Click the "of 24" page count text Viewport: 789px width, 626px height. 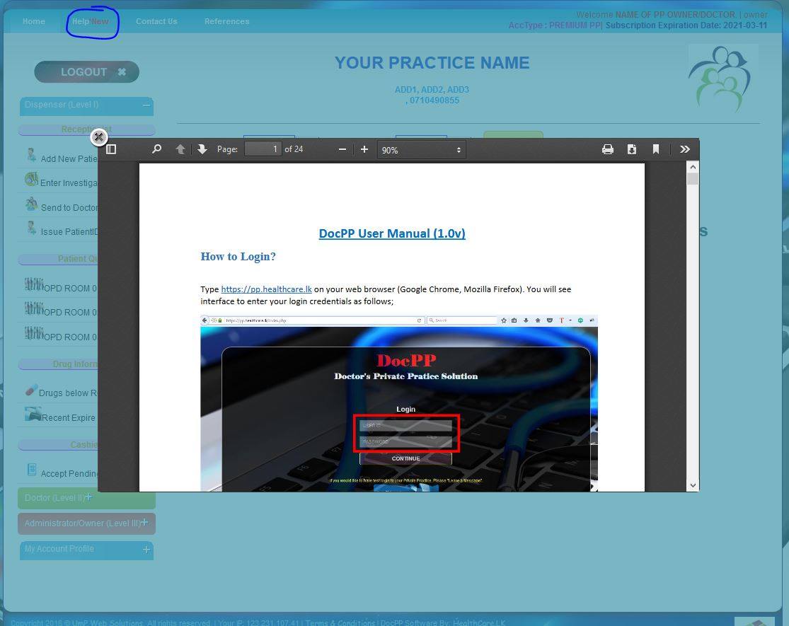(294, 149)
